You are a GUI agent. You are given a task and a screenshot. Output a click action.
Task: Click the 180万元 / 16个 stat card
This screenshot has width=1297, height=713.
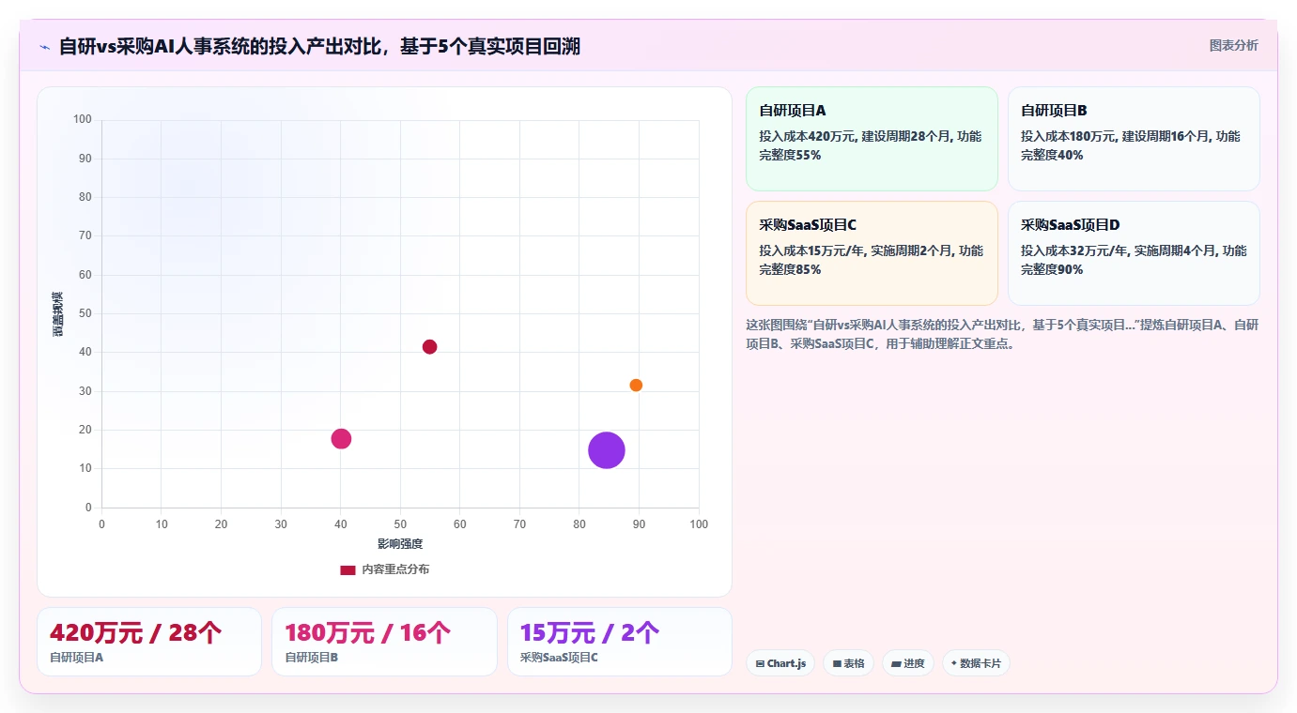click(384, 642)
